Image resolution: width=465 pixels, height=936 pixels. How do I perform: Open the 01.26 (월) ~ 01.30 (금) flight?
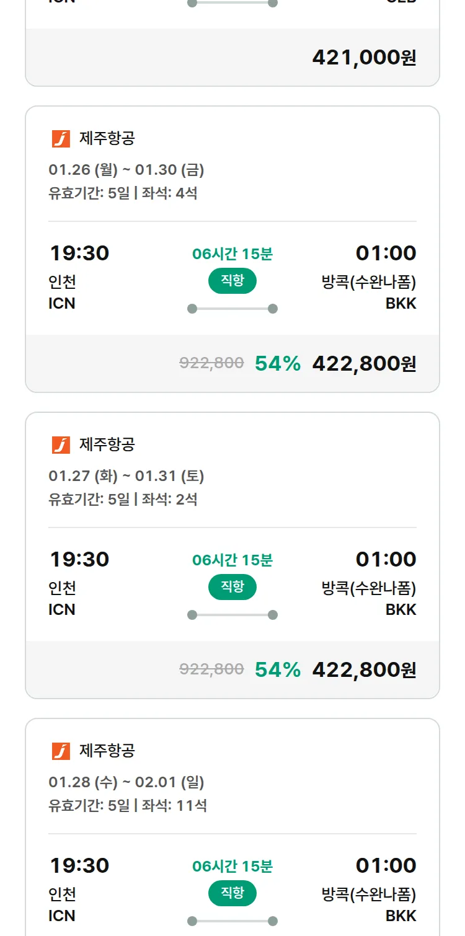(x=126, y=169)
